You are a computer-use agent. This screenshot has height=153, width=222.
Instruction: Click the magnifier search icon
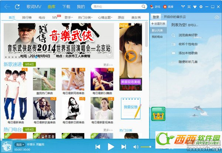[144, 7]
